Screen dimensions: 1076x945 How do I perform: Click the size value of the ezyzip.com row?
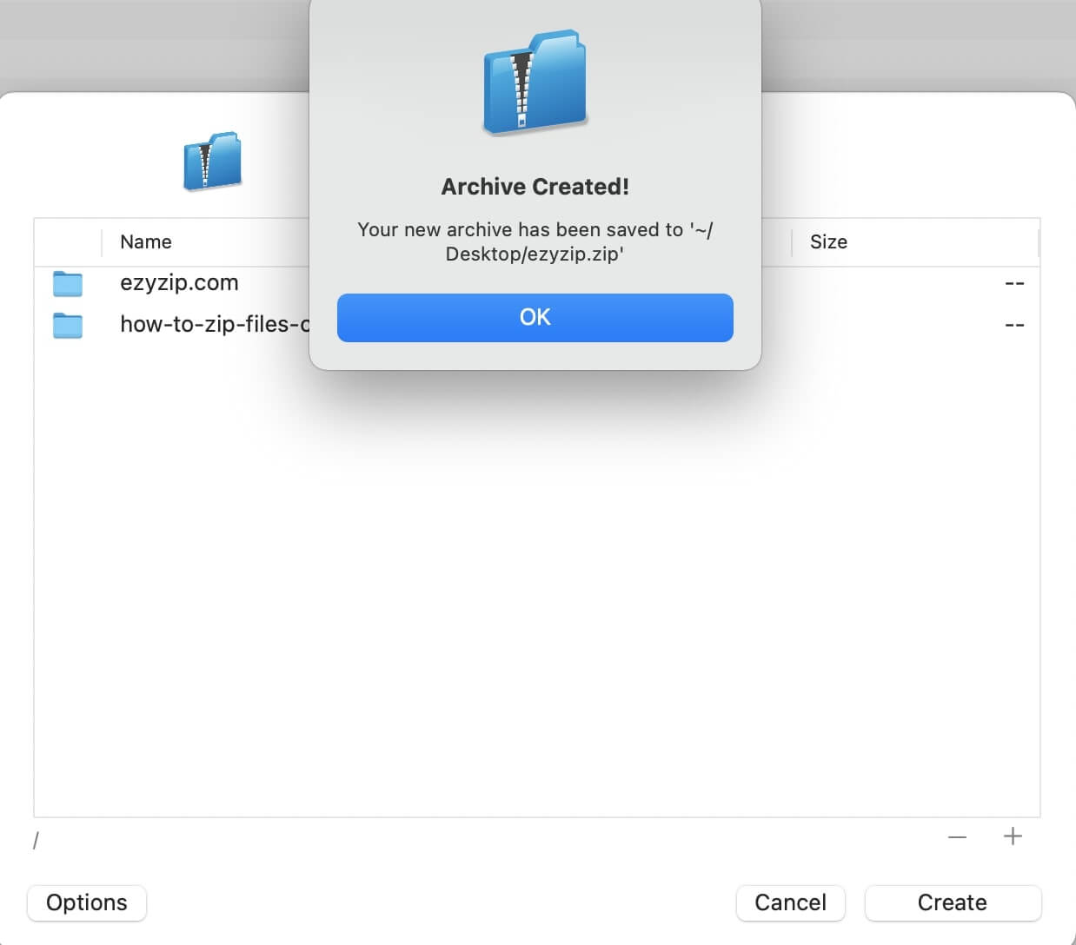click(x=1013, y=283)
